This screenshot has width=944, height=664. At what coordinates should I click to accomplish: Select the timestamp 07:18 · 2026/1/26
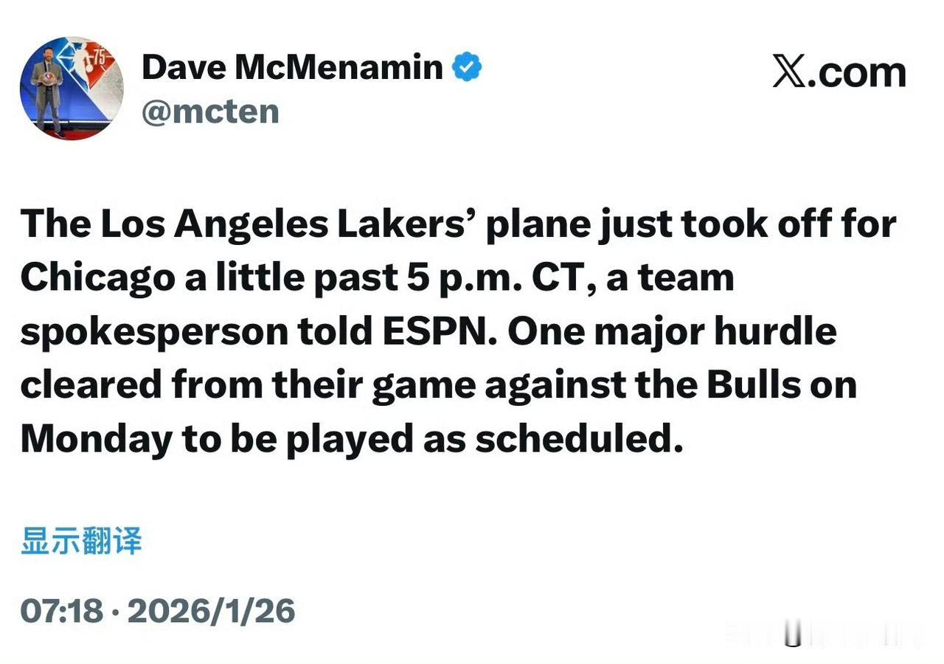(x=158, y=609)
